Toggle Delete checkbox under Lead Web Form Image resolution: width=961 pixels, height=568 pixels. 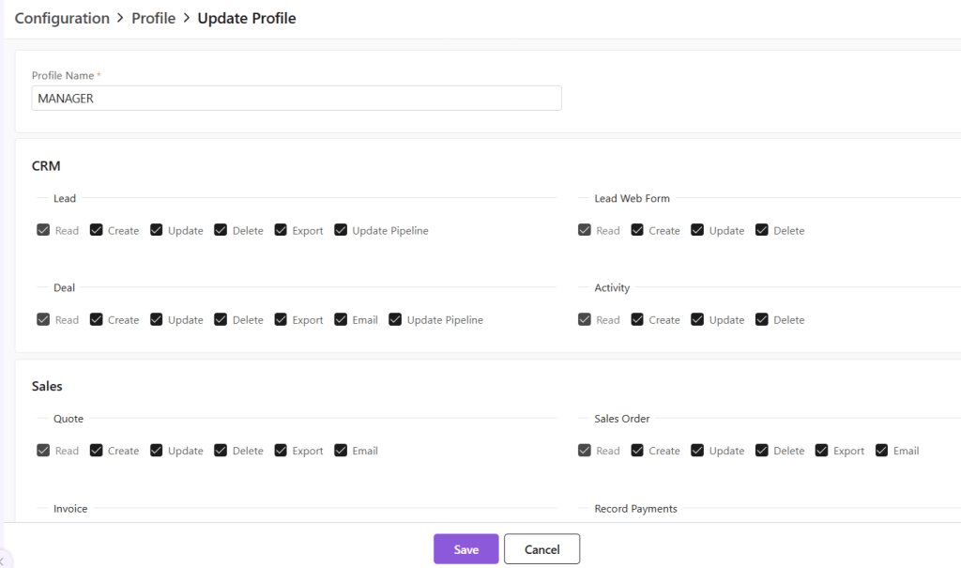pos(762,230)
